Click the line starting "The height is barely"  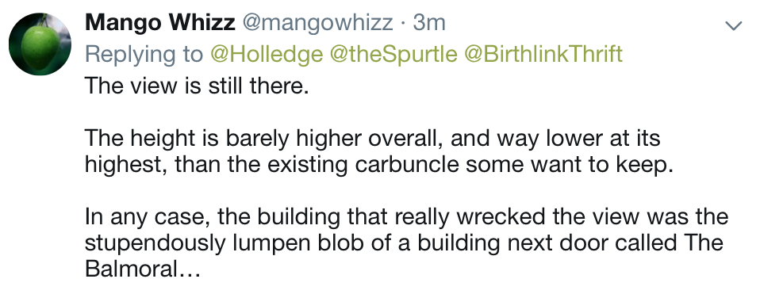click(x=372, y=138)
